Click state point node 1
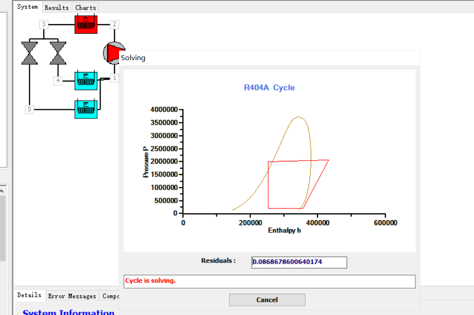 tap(114, 78)
